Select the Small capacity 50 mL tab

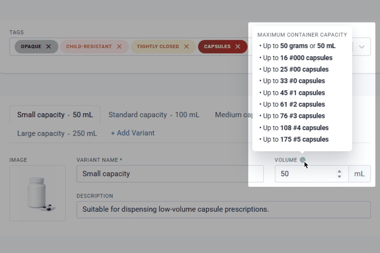(55, 115)
